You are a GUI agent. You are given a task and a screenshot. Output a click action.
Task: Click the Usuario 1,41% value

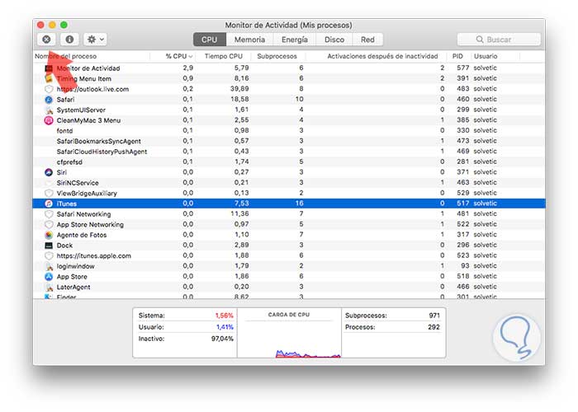click(x=225, y=327)
